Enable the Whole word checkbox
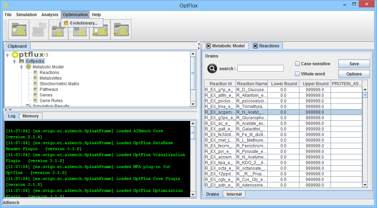Viewport: 377px width, 208px height. 297,74
